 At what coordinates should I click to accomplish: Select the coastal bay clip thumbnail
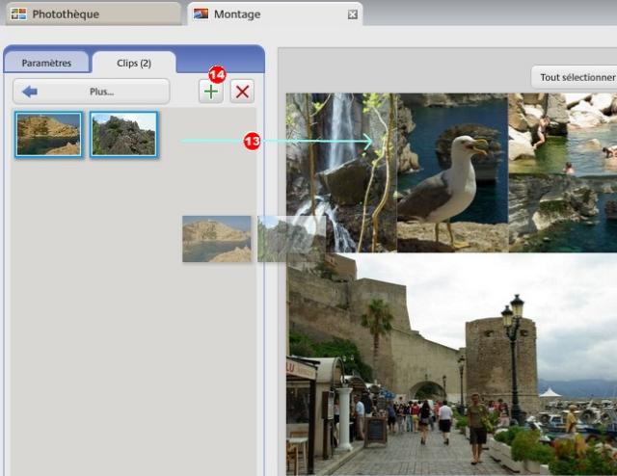point(48,134)
